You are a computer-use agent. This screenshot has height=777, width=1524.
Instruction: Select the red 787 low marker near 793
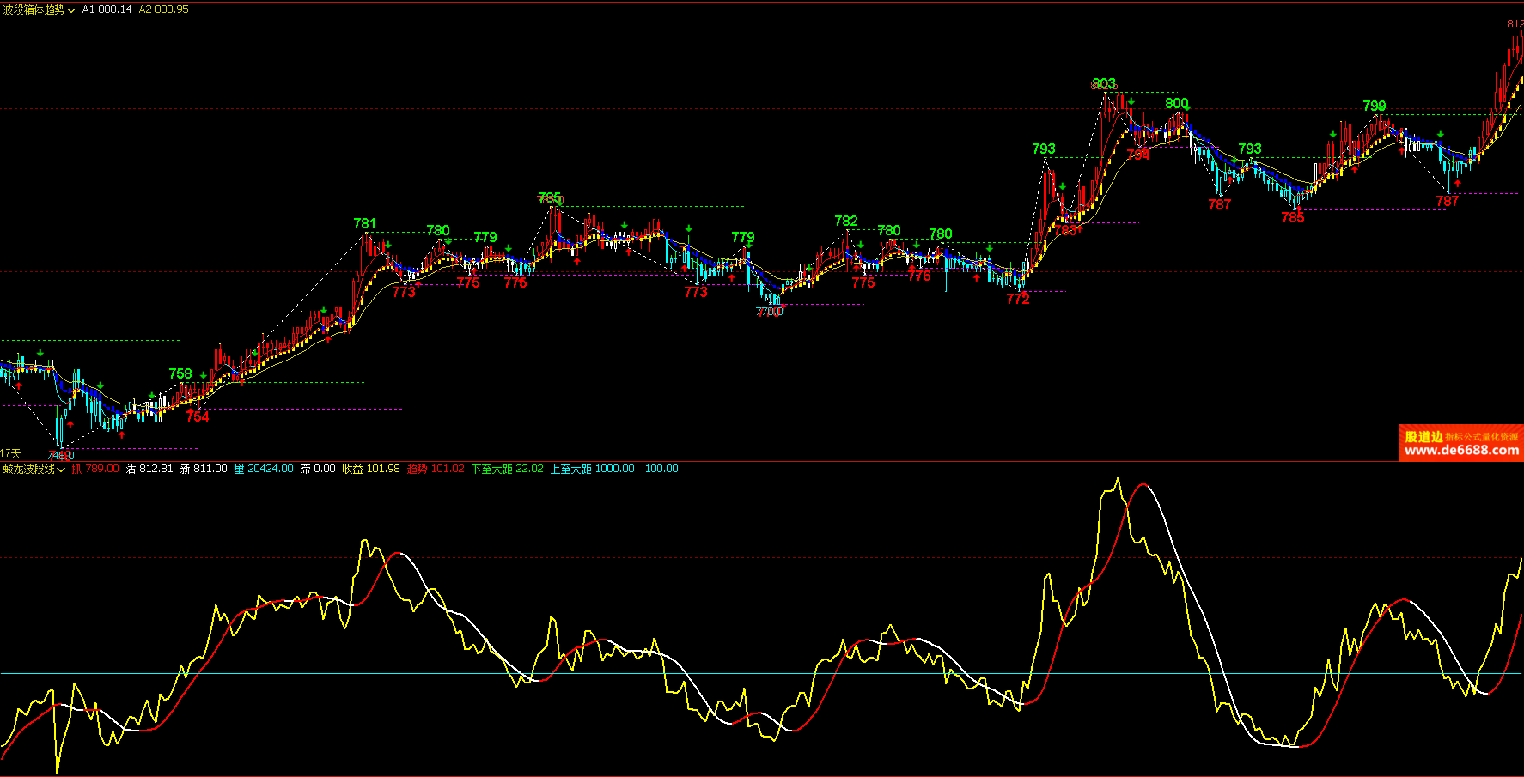(x=1219, y=204)
